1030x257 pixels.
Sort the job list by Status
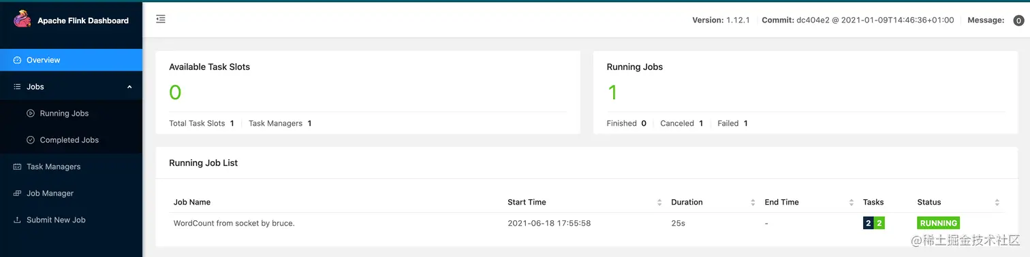tap(997, 202)
